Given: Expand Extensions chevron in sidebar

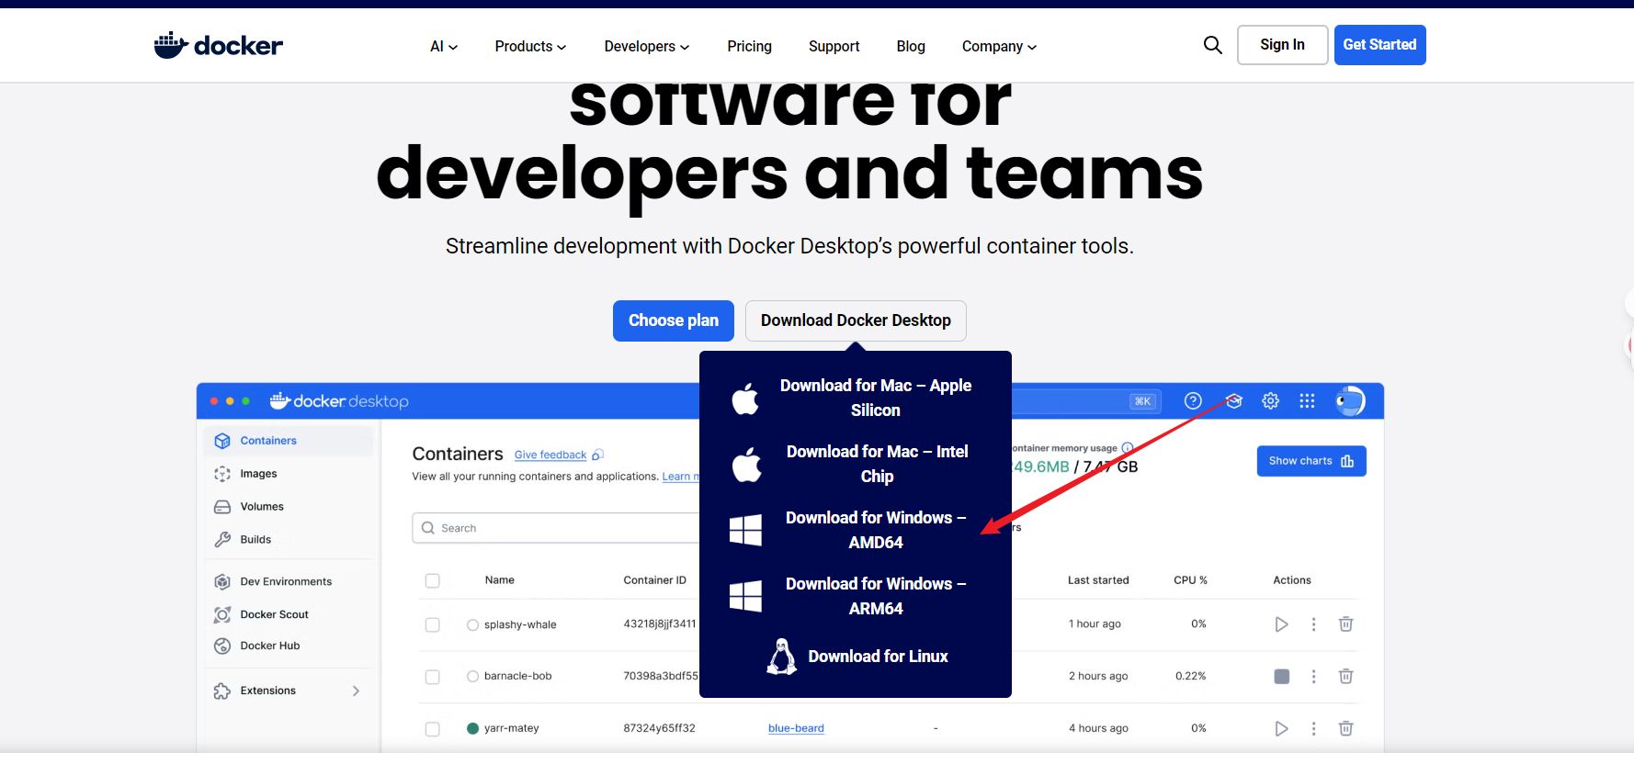Looking at the screenshot, I should 356,691.
